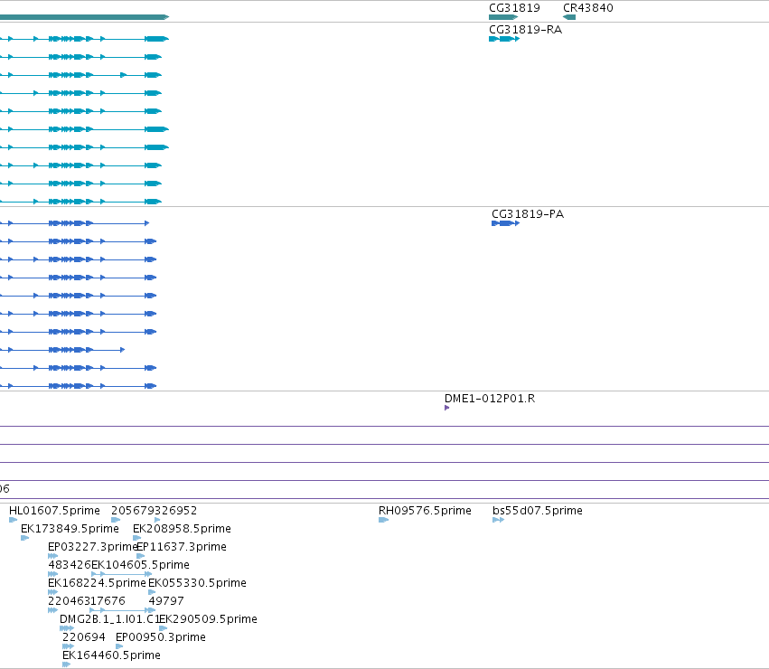The height and width of the screenshot is (669, 769).
Task: Select the CG31819-RA transcript label
Action: pyautogui.click(x=525, y=30)
